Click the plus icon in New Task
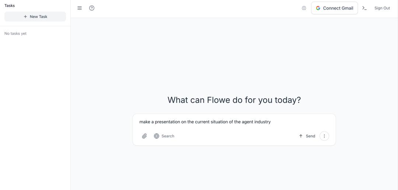Viewport: 398px width, 190px height. click(25, 17)
